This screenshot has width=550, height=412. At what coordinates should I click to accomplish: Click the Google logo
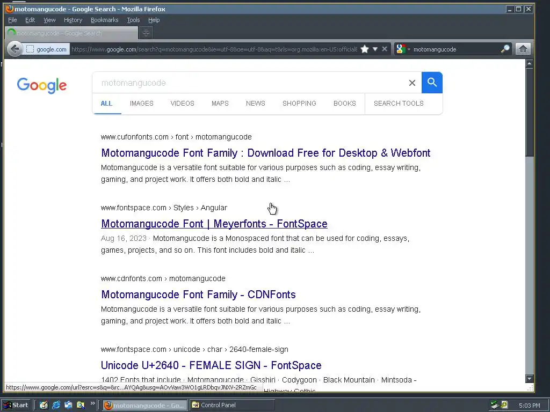pyautogui.click(x=42, y=85)
